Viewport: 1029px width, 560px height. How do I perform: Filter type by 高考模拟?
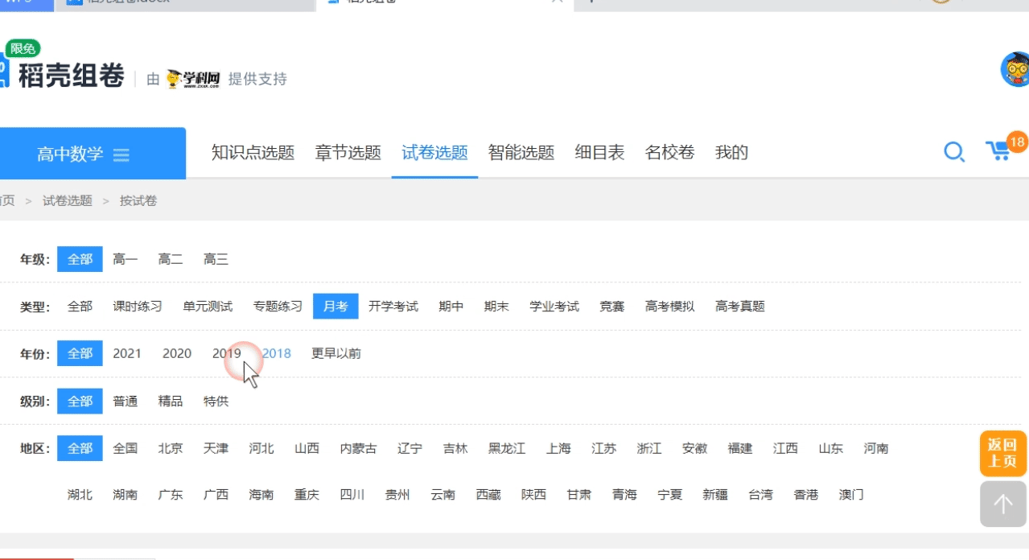pyautogui.click(x=670, y=306)
